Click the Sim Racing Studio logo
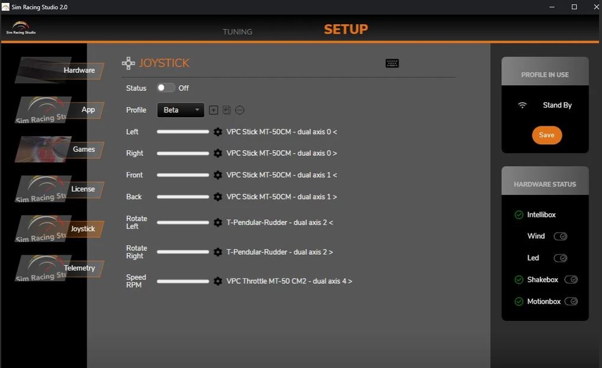 (x=21, y=28)
